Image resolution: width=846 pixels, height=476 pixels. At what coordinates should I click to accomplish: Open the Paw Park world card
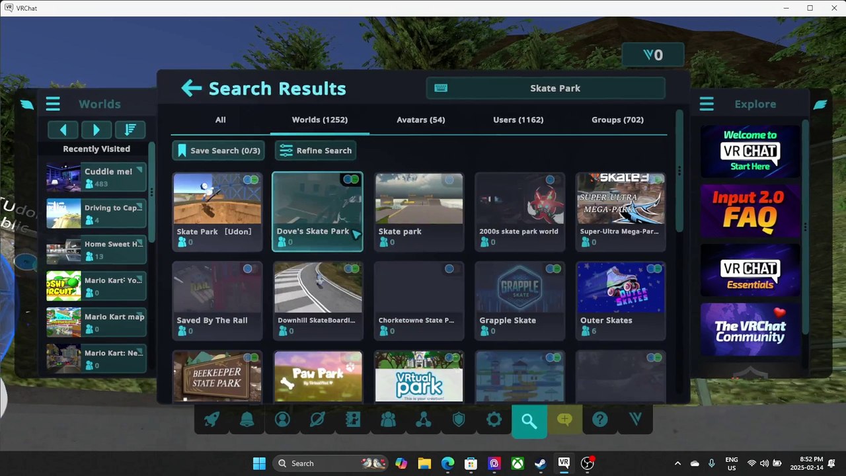click(x=318, y=377)
